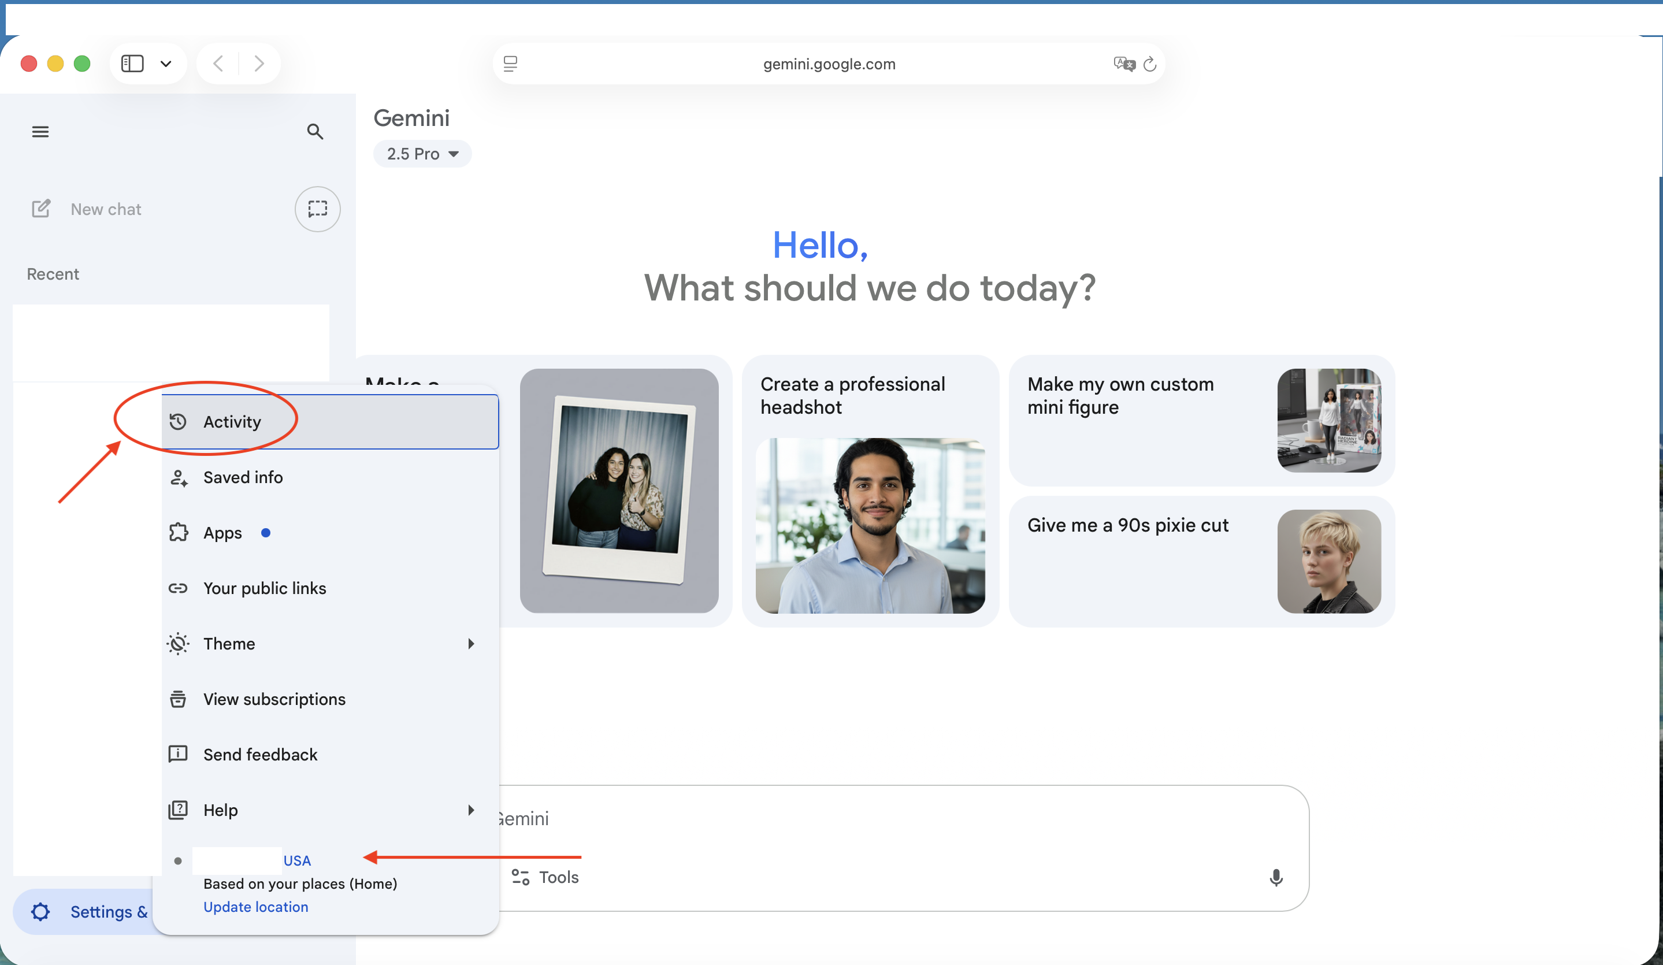Select the Apps menu item icon
This screenshot has height=965, width=1663.
click(x=178, y=532)
